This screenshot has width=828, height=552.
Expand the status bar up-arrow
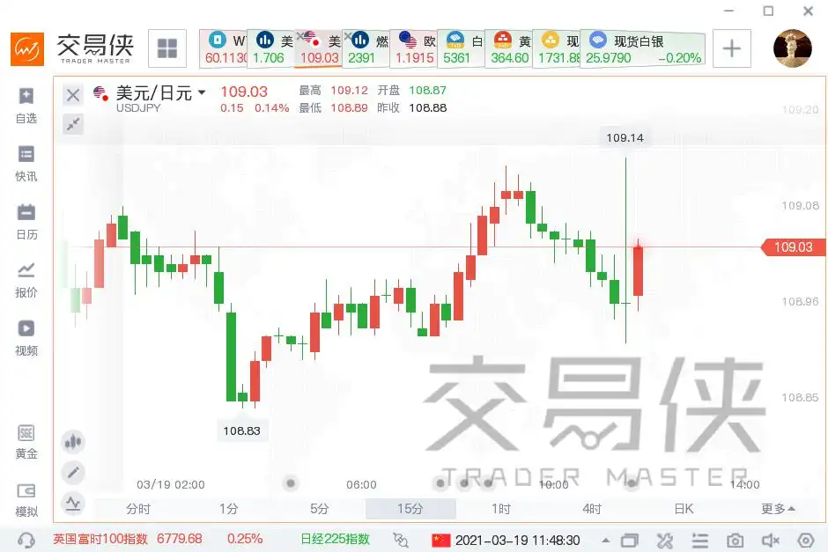pyautogui.click(x=606, y=540)
